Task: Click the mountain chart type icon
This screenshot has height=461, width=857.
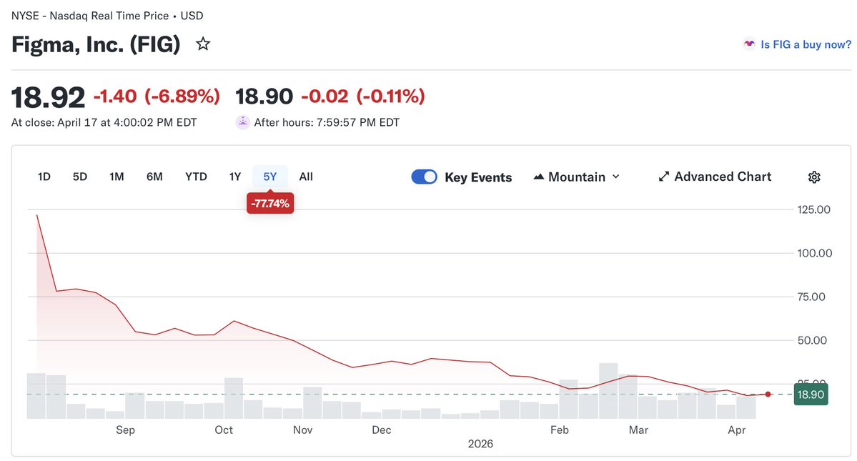Action: (539, 177)
